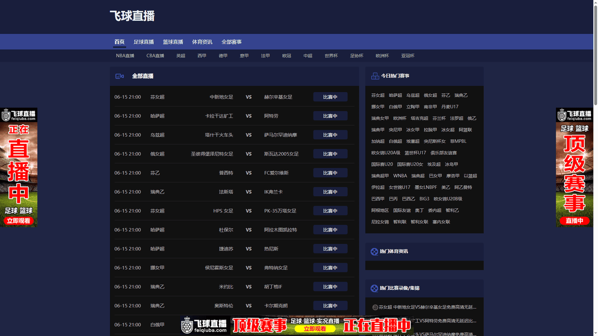
Task: Click the 热门比赛录像/集锦 ball icon
Action: 374,288
